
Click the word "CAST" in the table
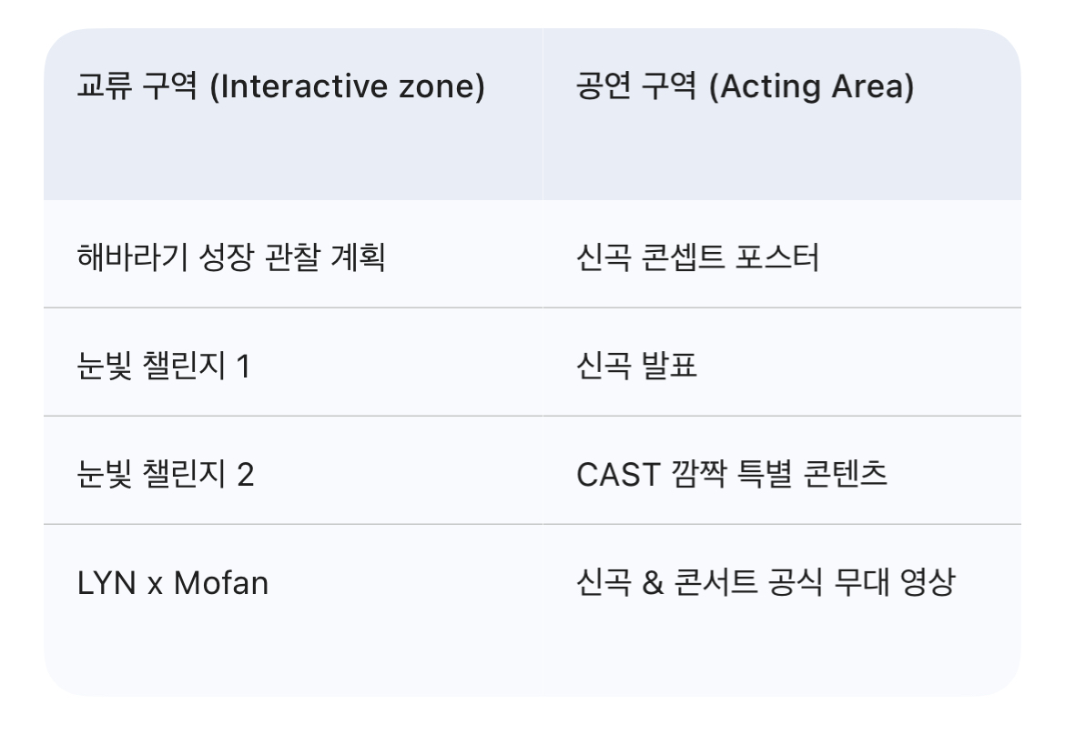(x=618, y=474)
